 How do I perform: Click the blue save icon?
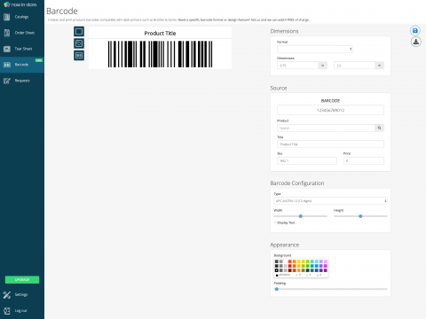[x=415, y=31]
